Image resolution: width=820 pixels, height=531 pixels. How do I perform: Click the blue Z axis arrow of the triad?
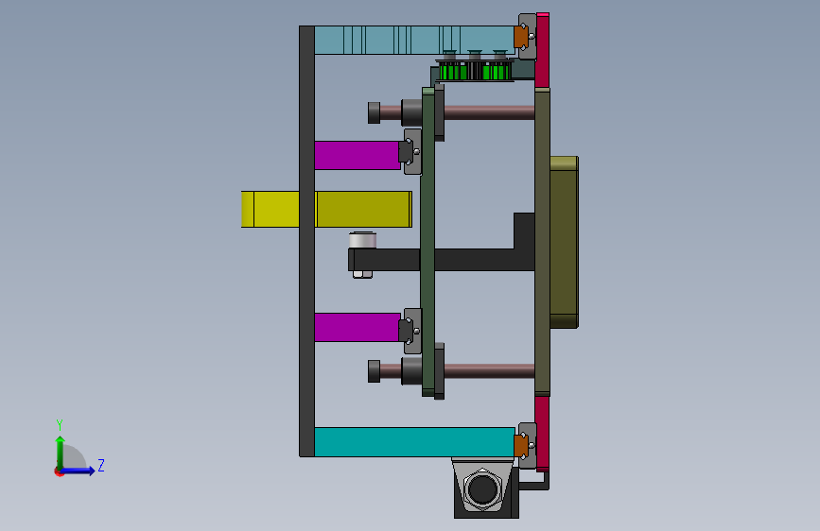(x=79, y=471)
